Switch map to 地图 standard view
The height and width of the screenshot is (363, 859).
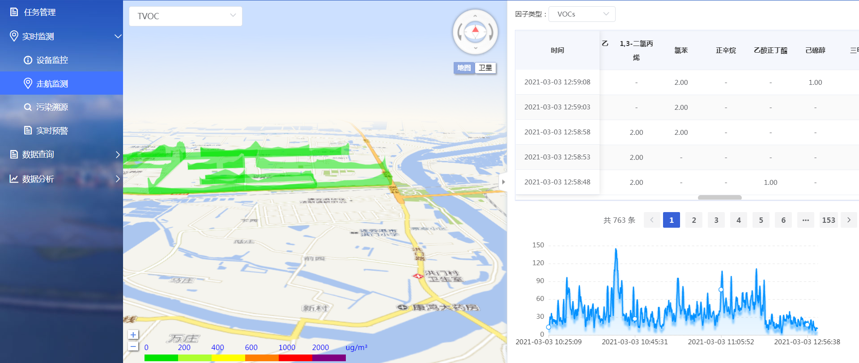(x=464, y=68)
